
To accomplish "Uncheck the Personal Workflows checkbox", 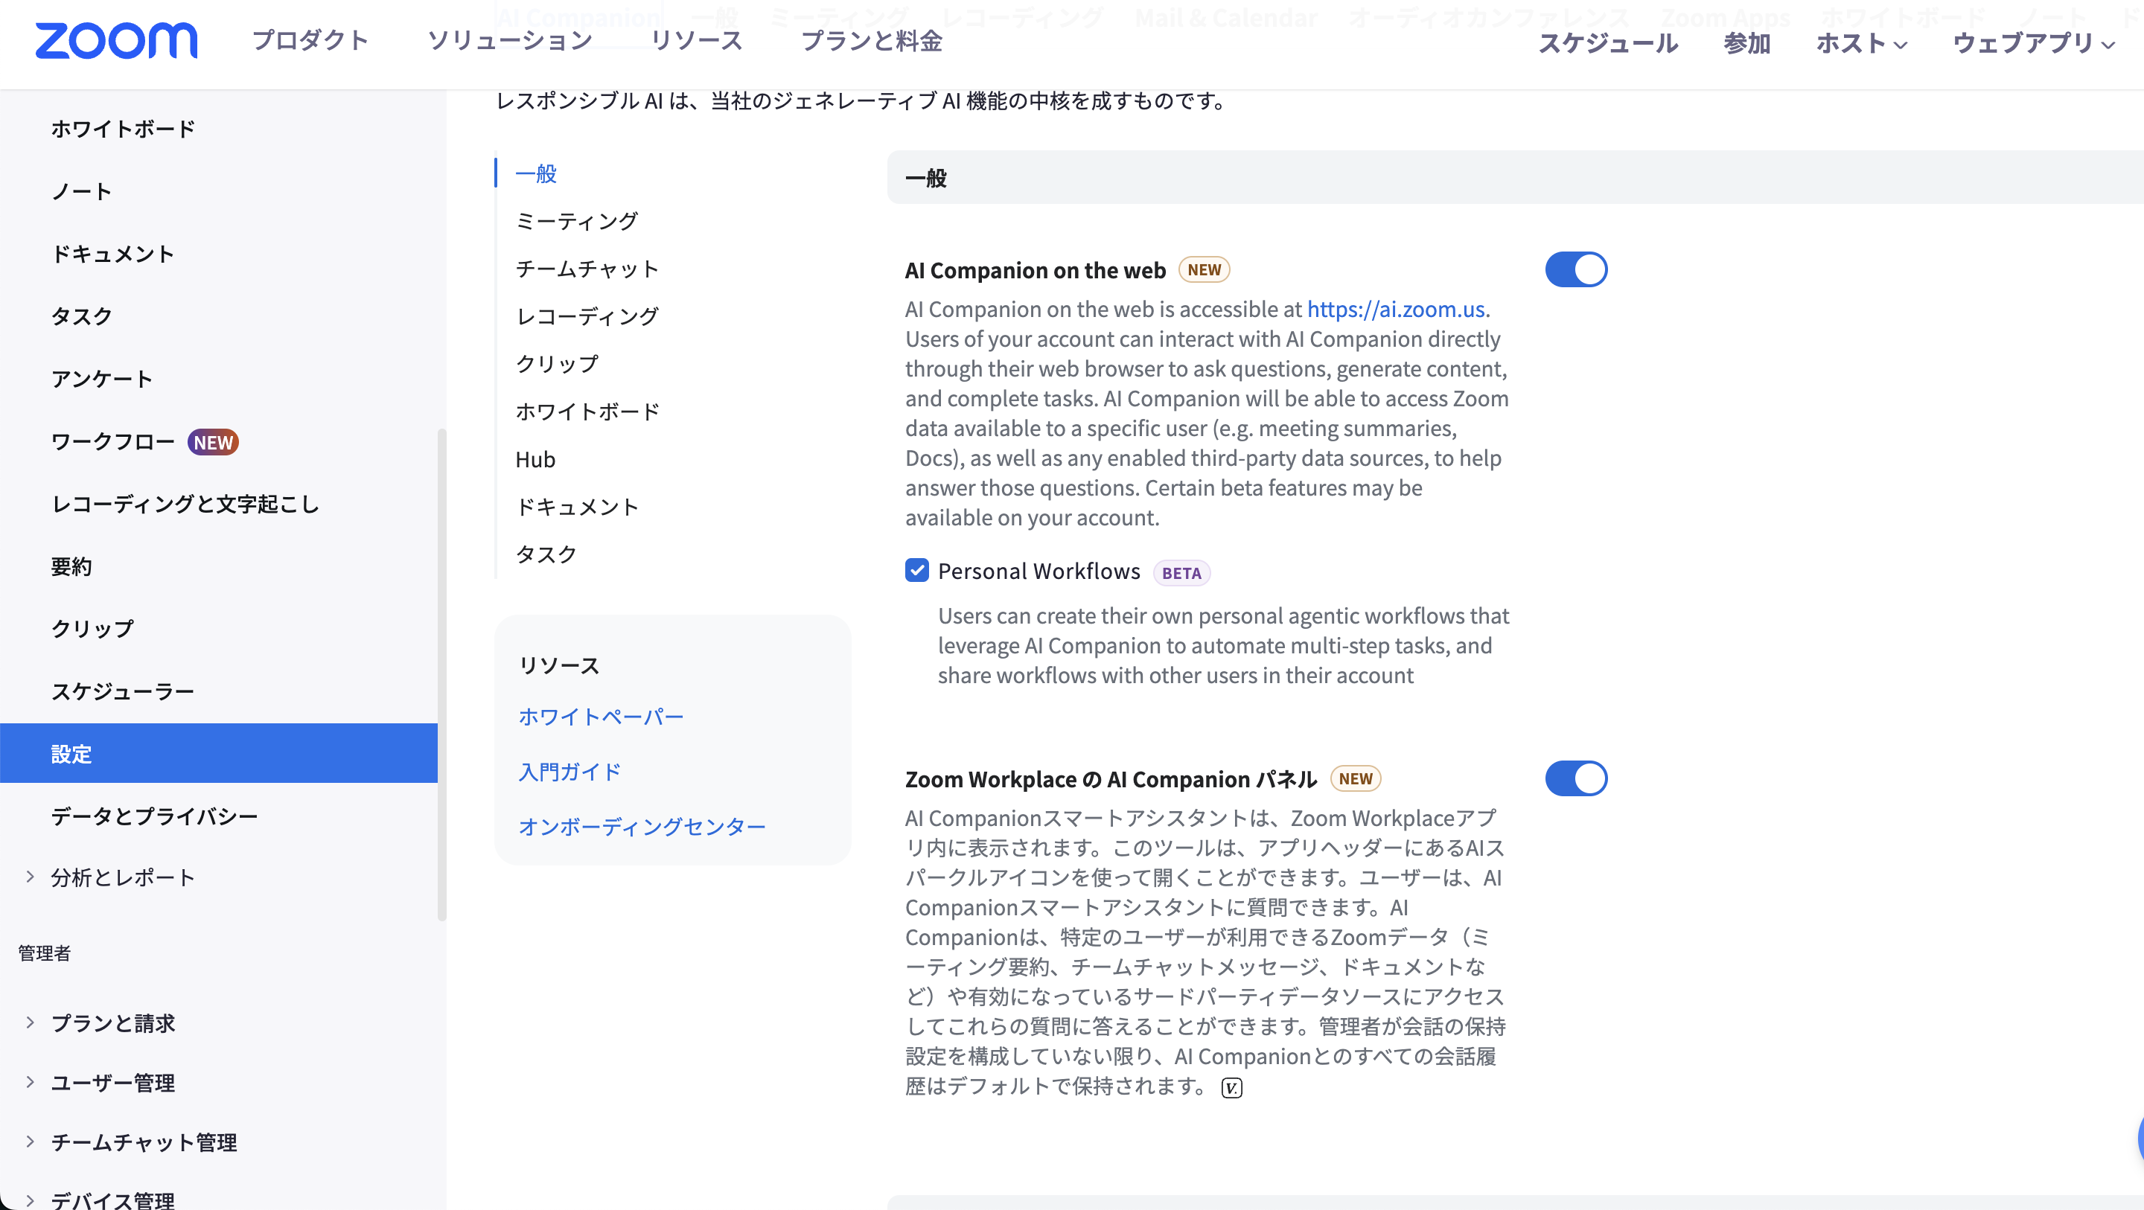I will click(916, 570).
